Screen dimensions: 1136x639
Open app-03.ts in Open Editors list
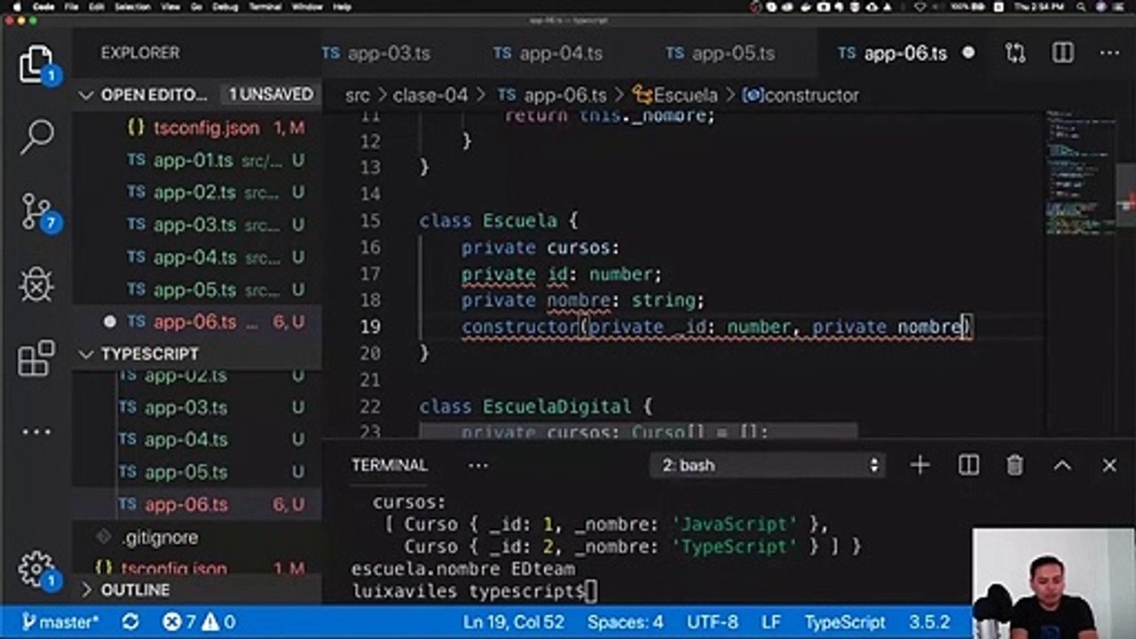(x=197, y=225)
